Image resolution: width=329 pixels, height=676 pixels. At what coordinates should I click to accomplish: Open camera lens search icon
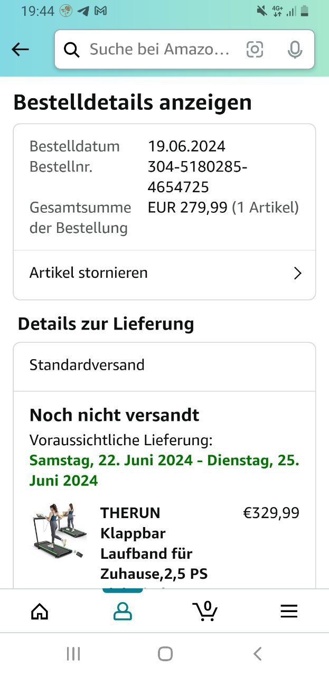pyautogui.click(x=255, y=50)
